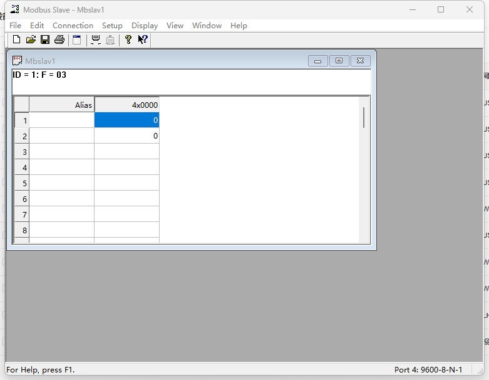
Task: Open the Window menu
Action: pyautogui.click(x=207, y=26)
